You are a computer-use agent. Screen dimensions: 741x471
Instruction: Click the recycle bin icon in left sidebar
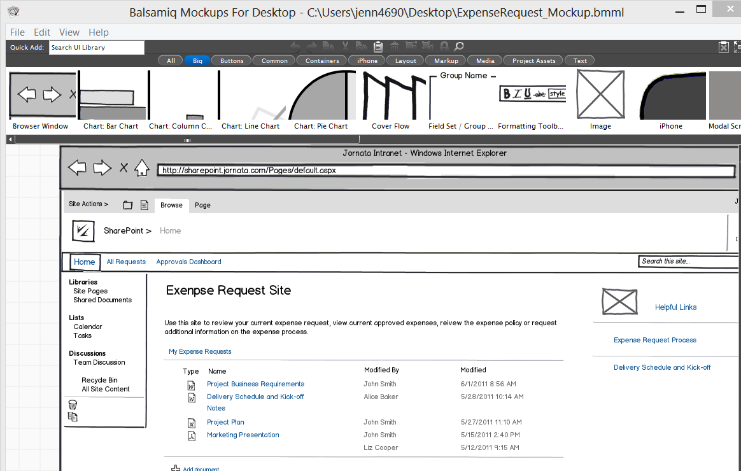73,405
